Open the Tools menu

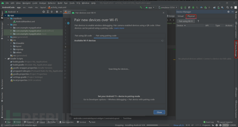[72, 3]
